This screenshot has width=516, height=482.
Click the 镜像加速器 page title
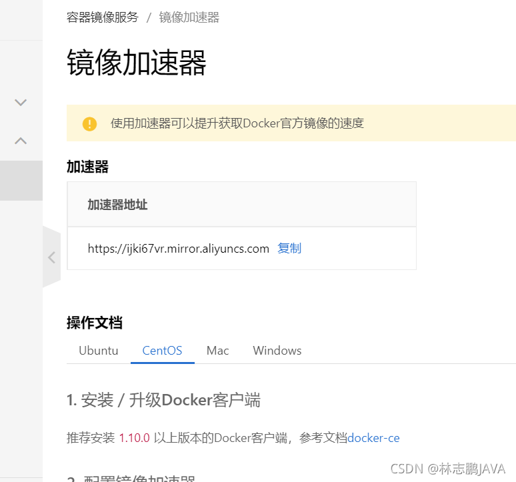137,63
